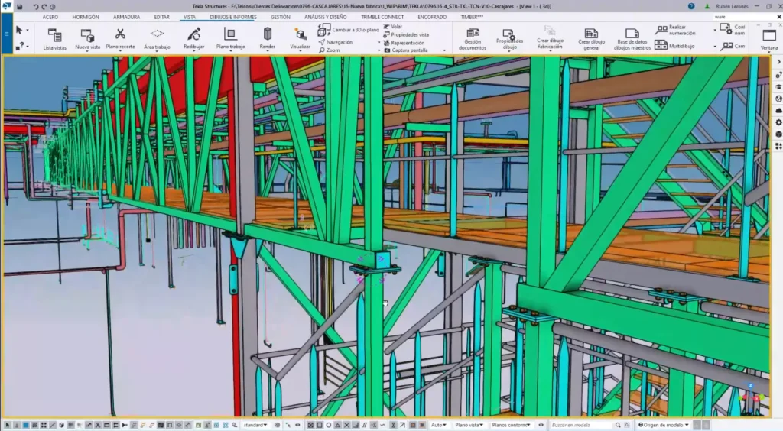Screen dimensions: 783x431
Task: Open Gestión documentos
Action: (473, 39)
